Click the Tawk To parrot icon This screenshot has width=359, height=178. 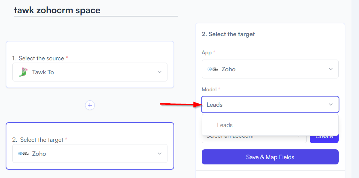click(23, 72)
